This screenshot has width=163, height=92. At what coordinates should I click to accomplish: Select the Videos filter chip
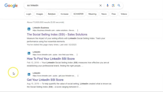click(x=124, y=14)
